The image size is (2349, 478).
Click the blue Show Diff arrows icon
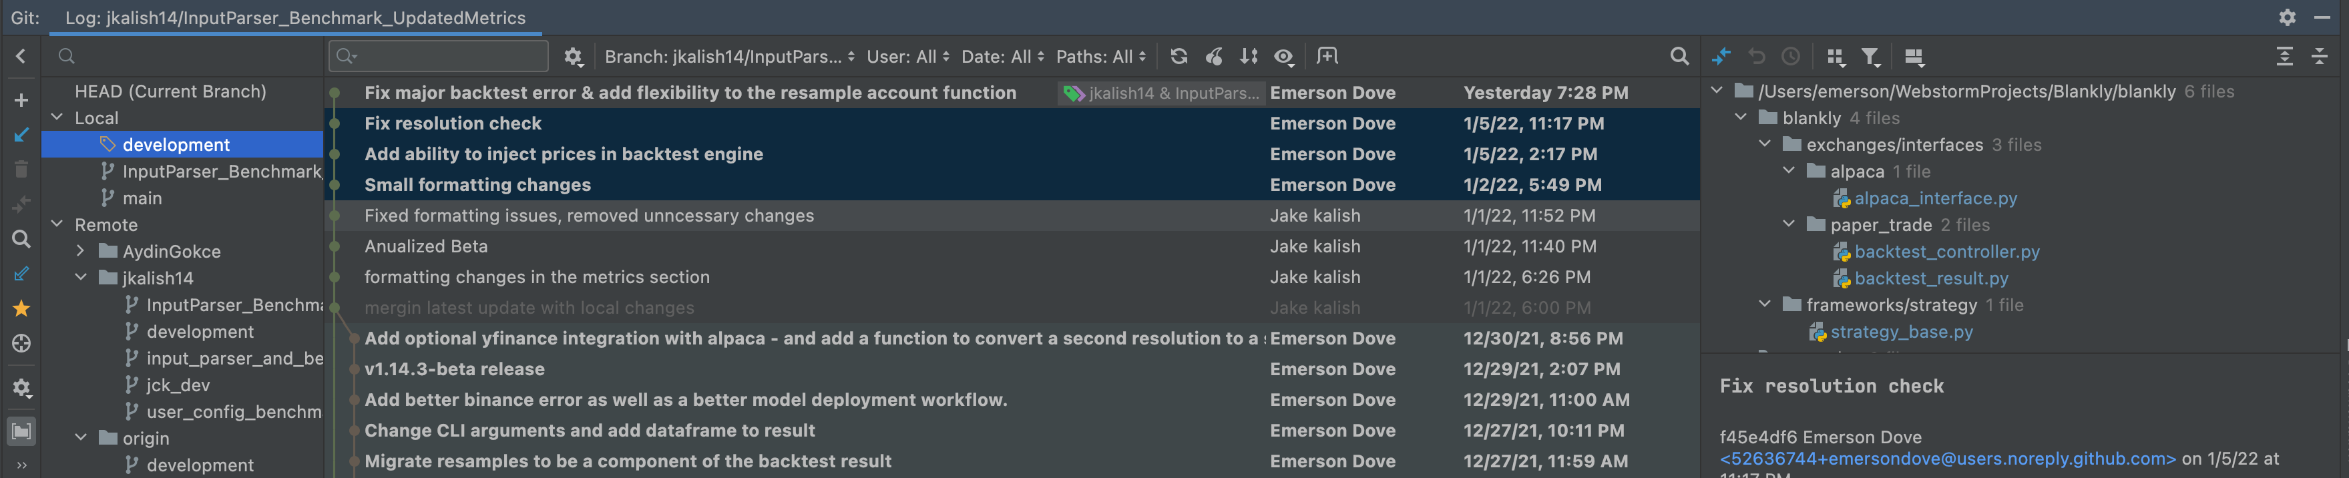coord(1721,57)
